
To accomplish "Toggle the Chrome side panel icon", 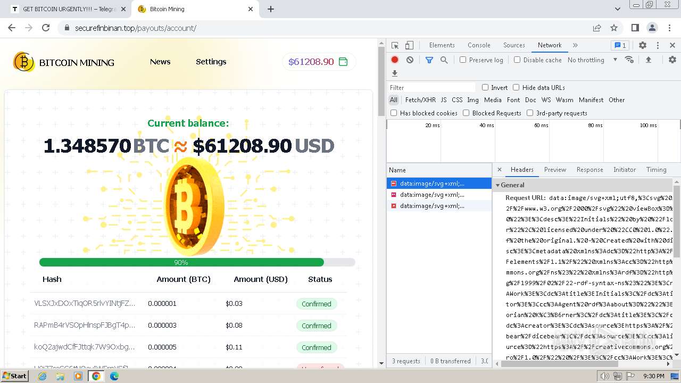I will [x=635, y=28].
